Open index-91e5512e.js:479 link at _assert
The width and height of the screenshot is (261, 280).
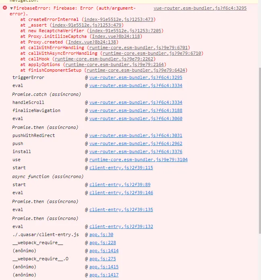(87, 25)
